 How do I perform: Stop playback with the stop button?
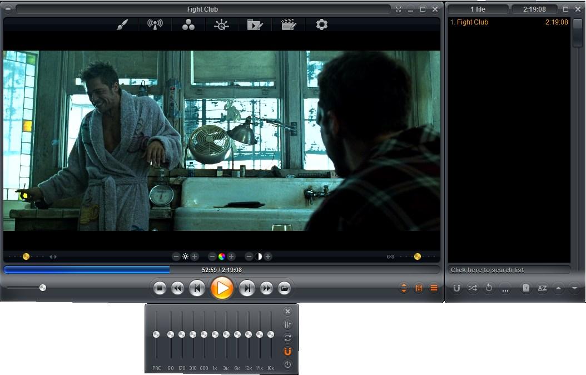coord(160,288)
